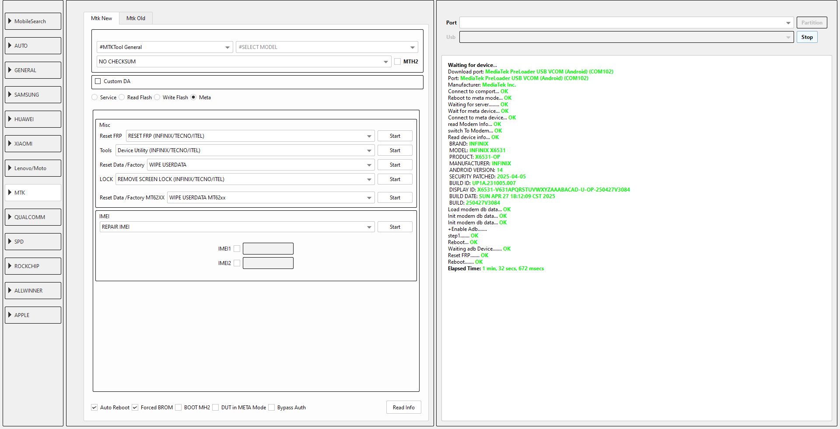
Task: Open the REPAIR IMEI dropdown
Action: 237,227
